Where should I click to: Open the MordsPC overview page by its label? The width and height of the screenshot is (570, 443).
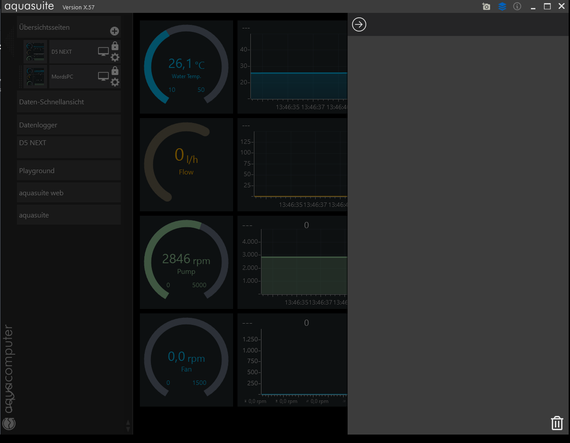[x=62, y=77]
